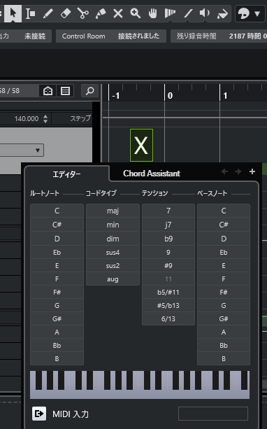Choose the sus2 chord type
267x429 pixels.
[113, 266]
